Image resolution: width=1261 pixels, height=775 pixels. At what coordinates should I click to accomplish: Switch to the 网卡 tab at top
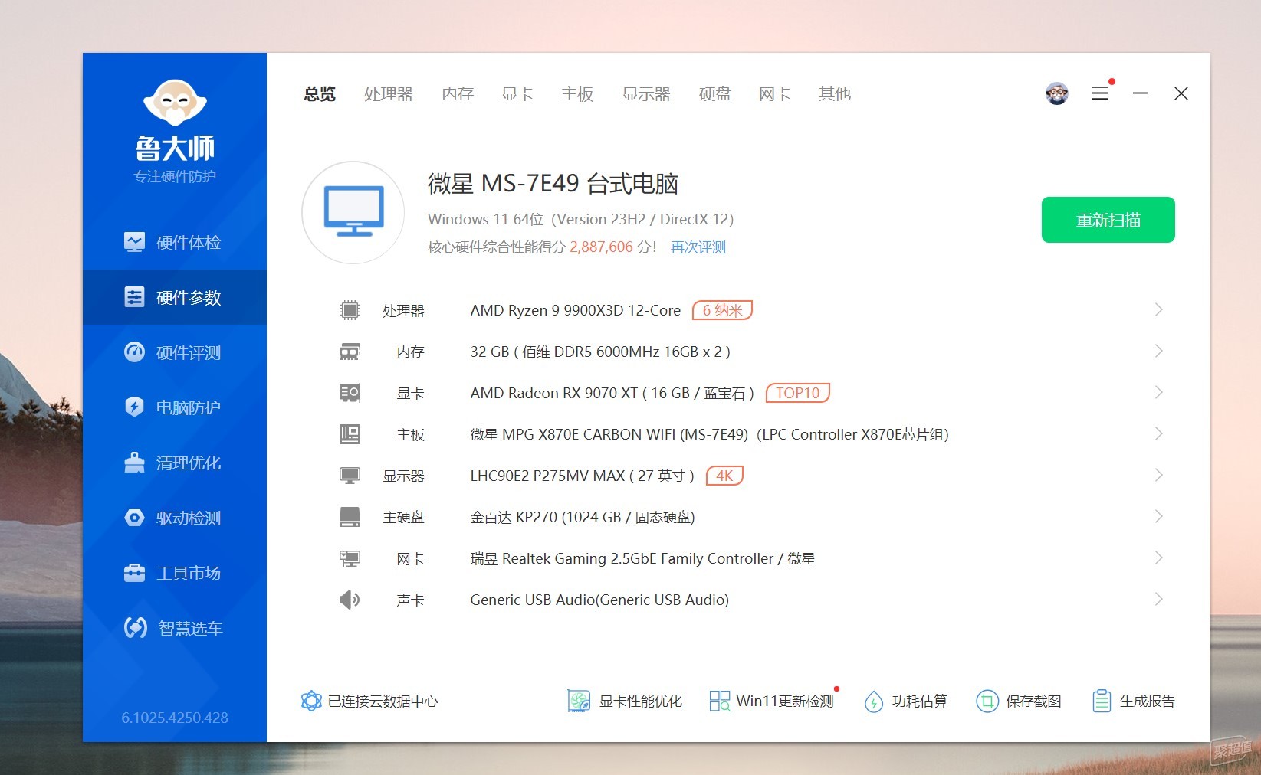775,93
